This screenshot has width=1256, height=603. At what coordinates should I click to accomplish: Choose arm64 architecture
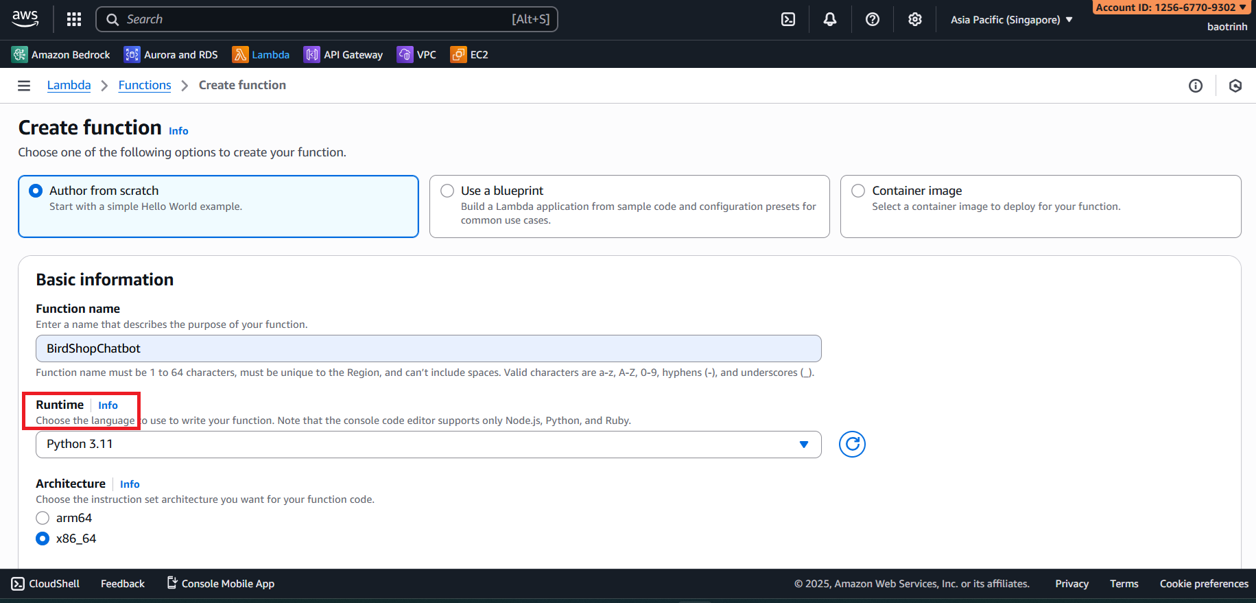coord(43,518)
